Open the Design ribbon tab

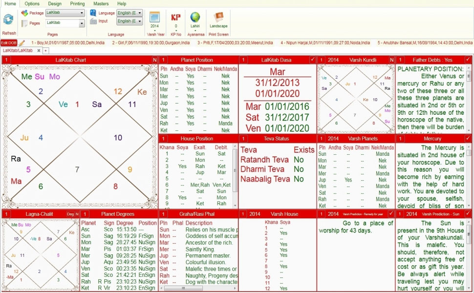coord(55,3)
